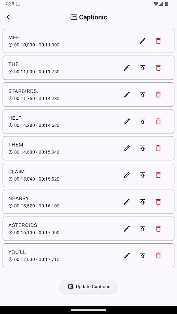Screen dimensions: 177x314
Task: Merge ASTEROIDS. caption upward
Action: [x=142, y=229]
